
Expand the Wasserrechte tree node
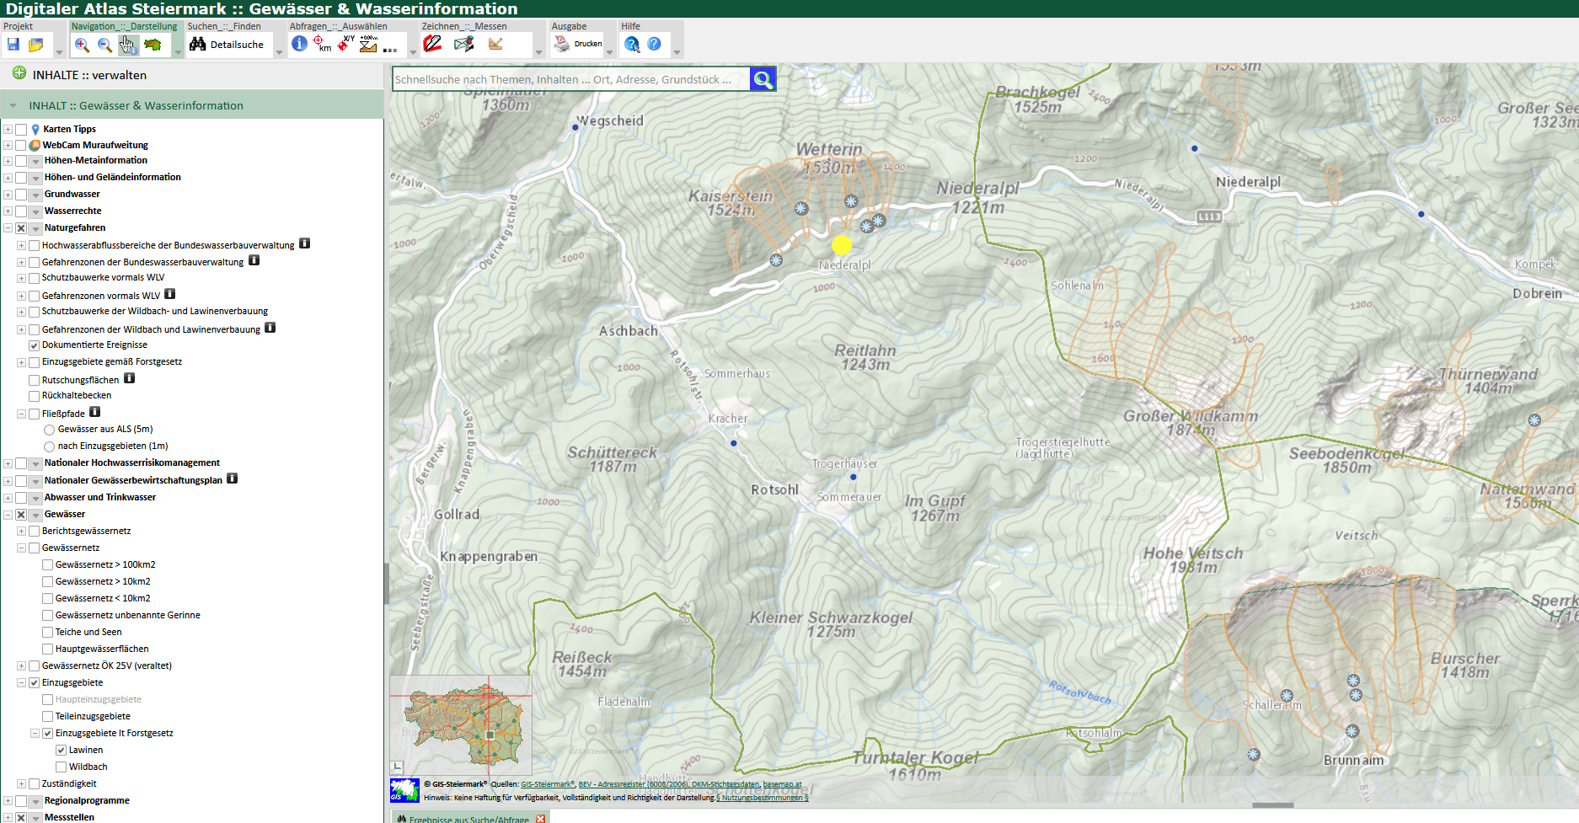pyautogui.click(x=8, y=211)
